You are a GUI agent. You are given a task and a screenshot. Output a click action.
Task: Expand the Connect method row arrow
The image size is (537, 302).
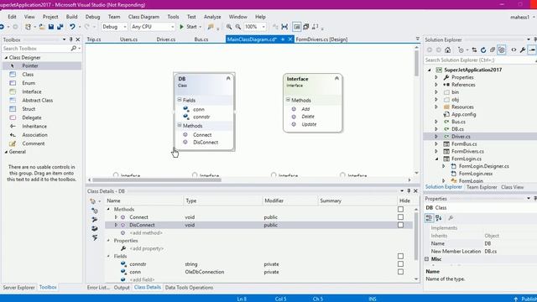[116, 217]
